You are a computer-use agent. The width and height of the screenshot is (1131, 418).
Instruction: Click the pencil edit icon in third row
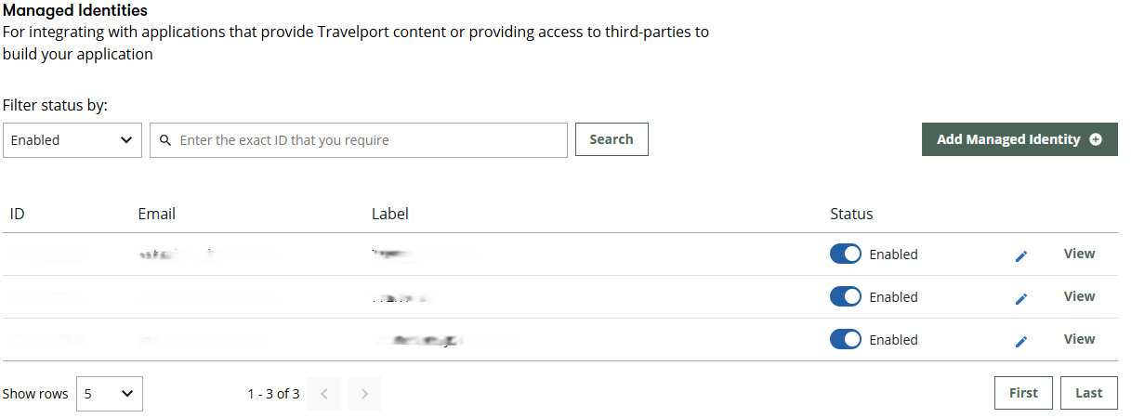pyautogui.click(x=1021, y=341)
